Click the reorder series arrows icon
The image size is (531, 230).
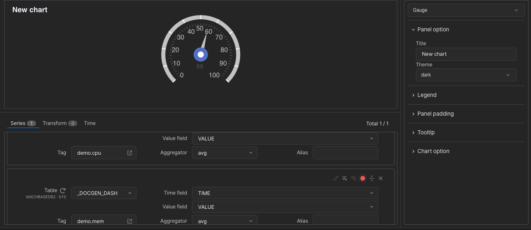372,178
